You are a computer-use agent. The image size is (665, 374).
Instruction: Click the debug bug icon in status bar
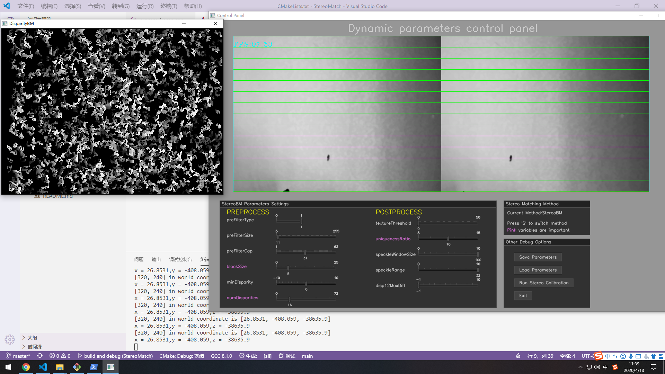(x=281, y=356)
